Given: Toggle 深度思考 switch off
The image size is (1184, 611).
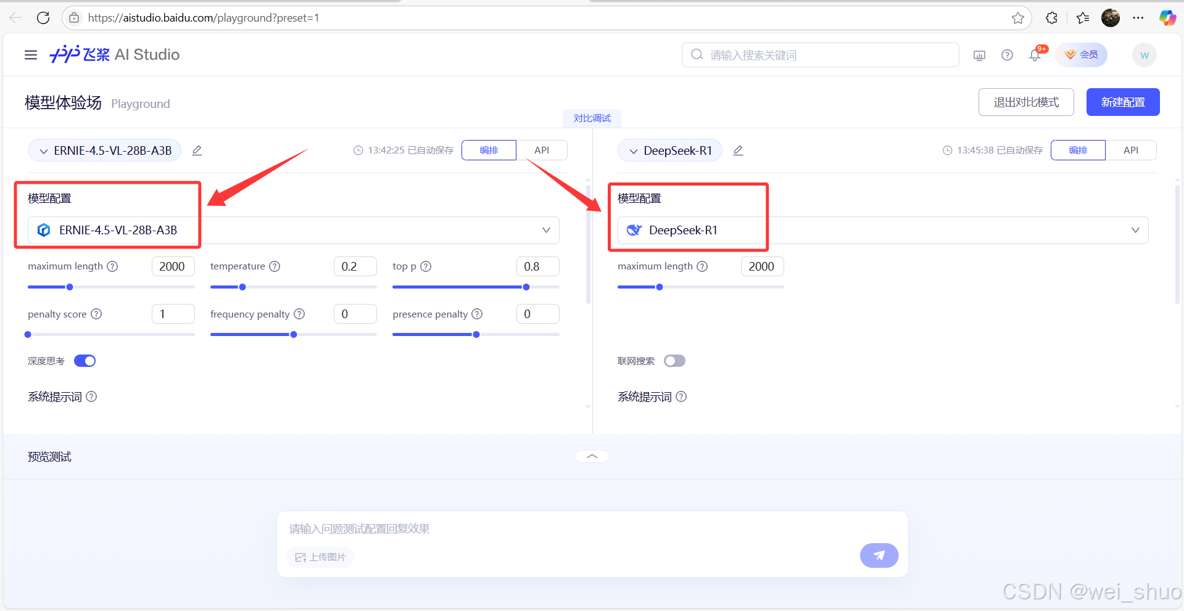Looking at the screenshot, I should coord(85,361).
